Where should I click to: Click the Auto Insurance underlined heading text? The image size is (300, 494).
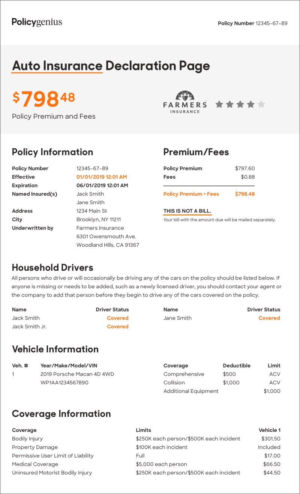point(57,66)
